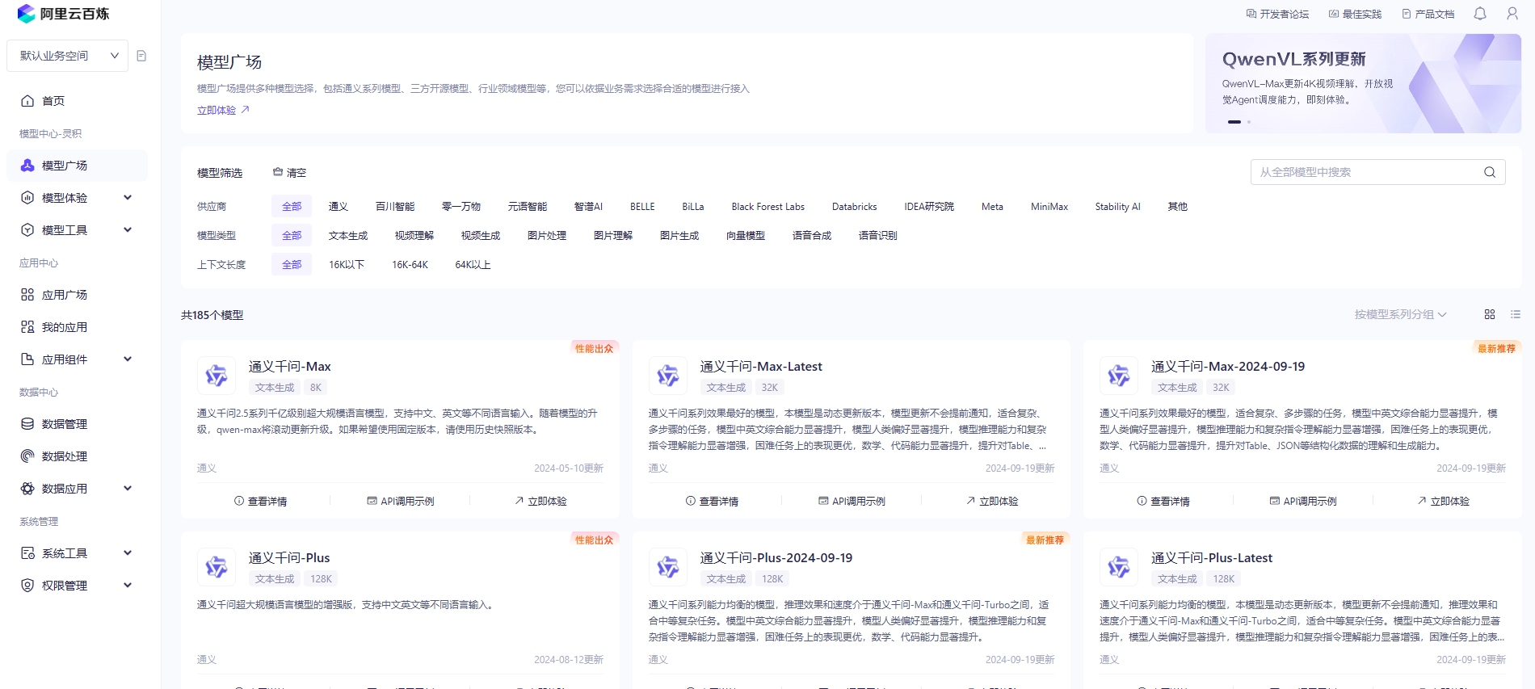Expand the 系统工具 submenu chevron
Screen dimensions: 1535x689
click(128, 553)
